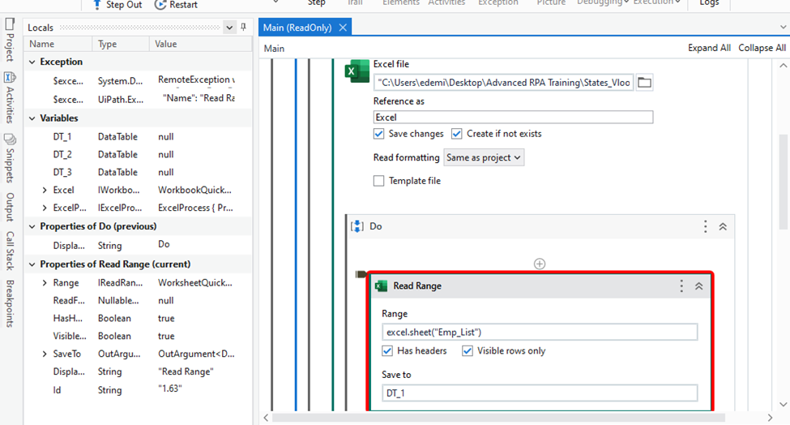Open the Read formatting dropdown

483,157
